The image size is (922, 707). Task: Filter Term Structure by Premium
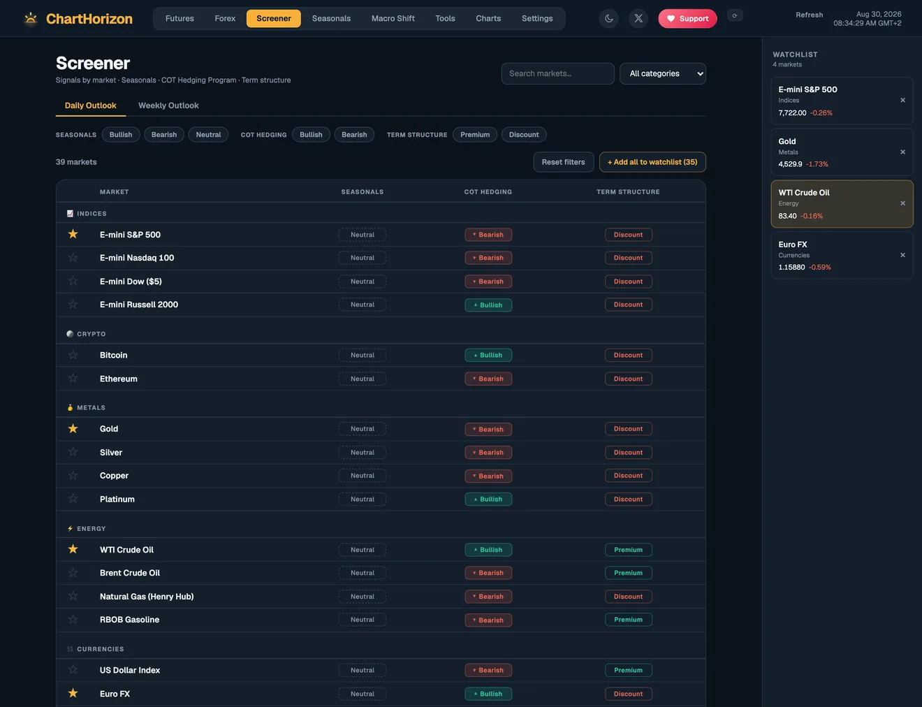point(475,135)
